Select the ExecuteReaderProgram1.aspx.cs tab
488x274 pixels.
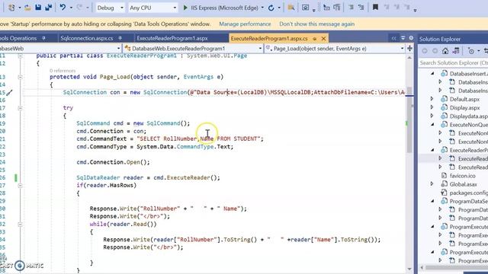(x=269, y=38)
